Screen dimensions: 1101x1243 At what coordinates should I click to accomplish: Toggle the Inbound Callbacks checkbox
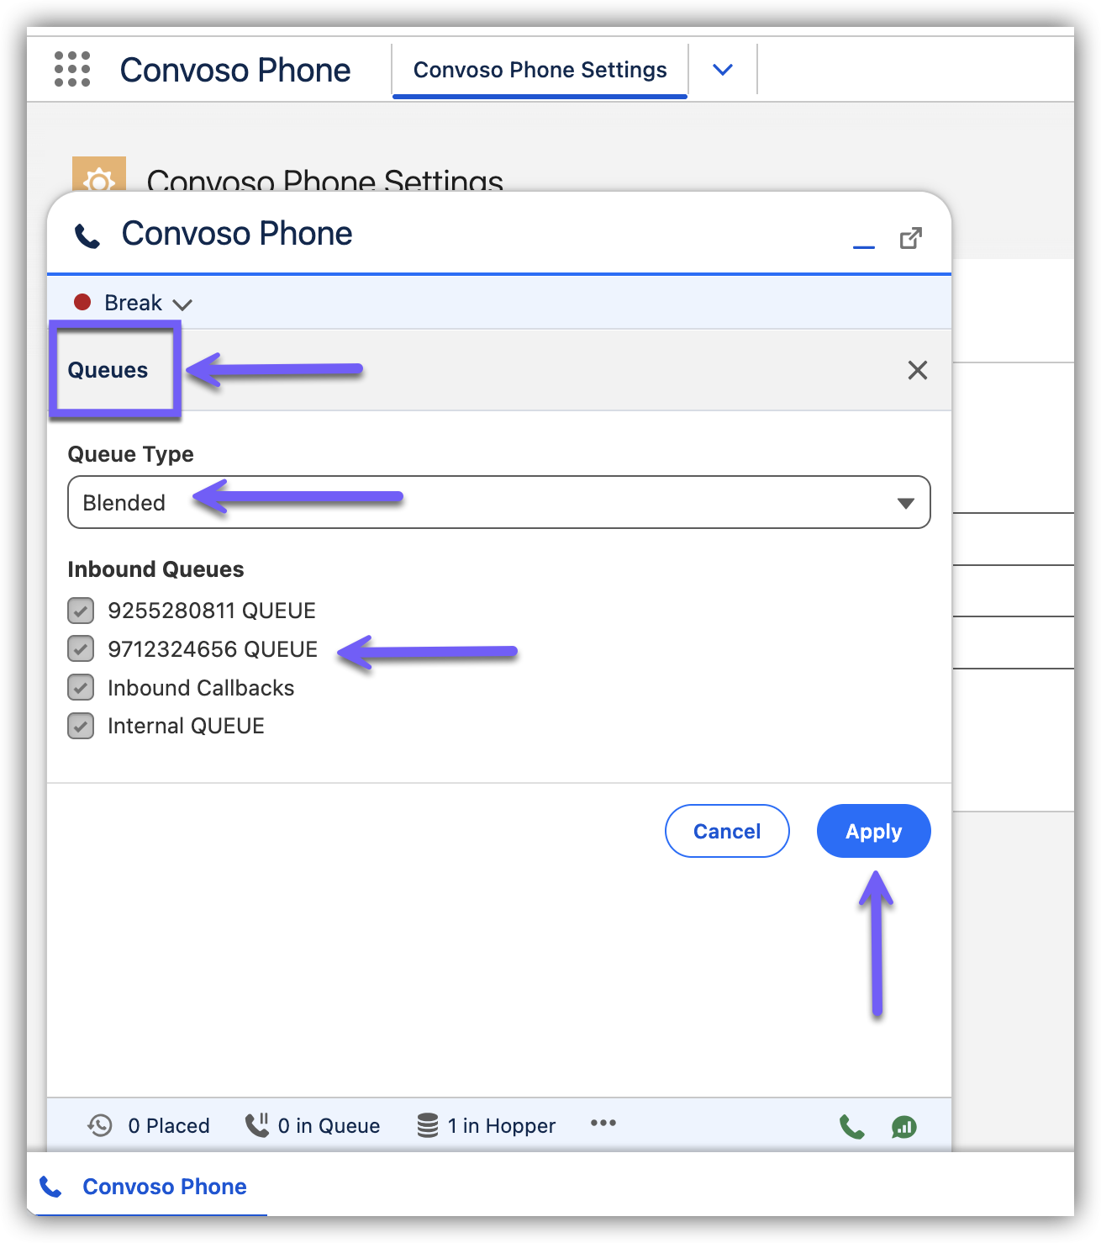[x=81, y=688]
